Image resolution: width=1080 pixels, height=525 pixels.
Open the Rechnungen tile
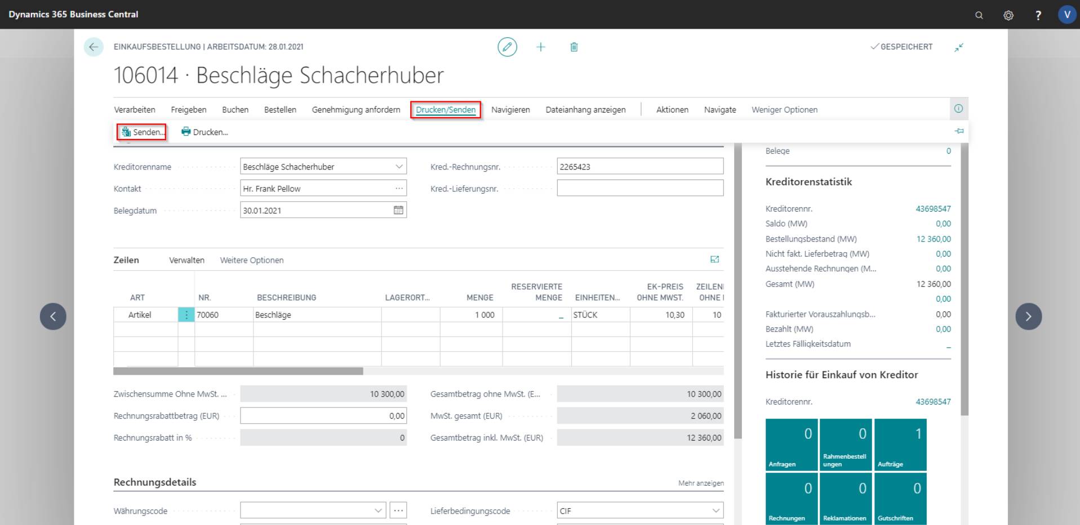point(792,499)
